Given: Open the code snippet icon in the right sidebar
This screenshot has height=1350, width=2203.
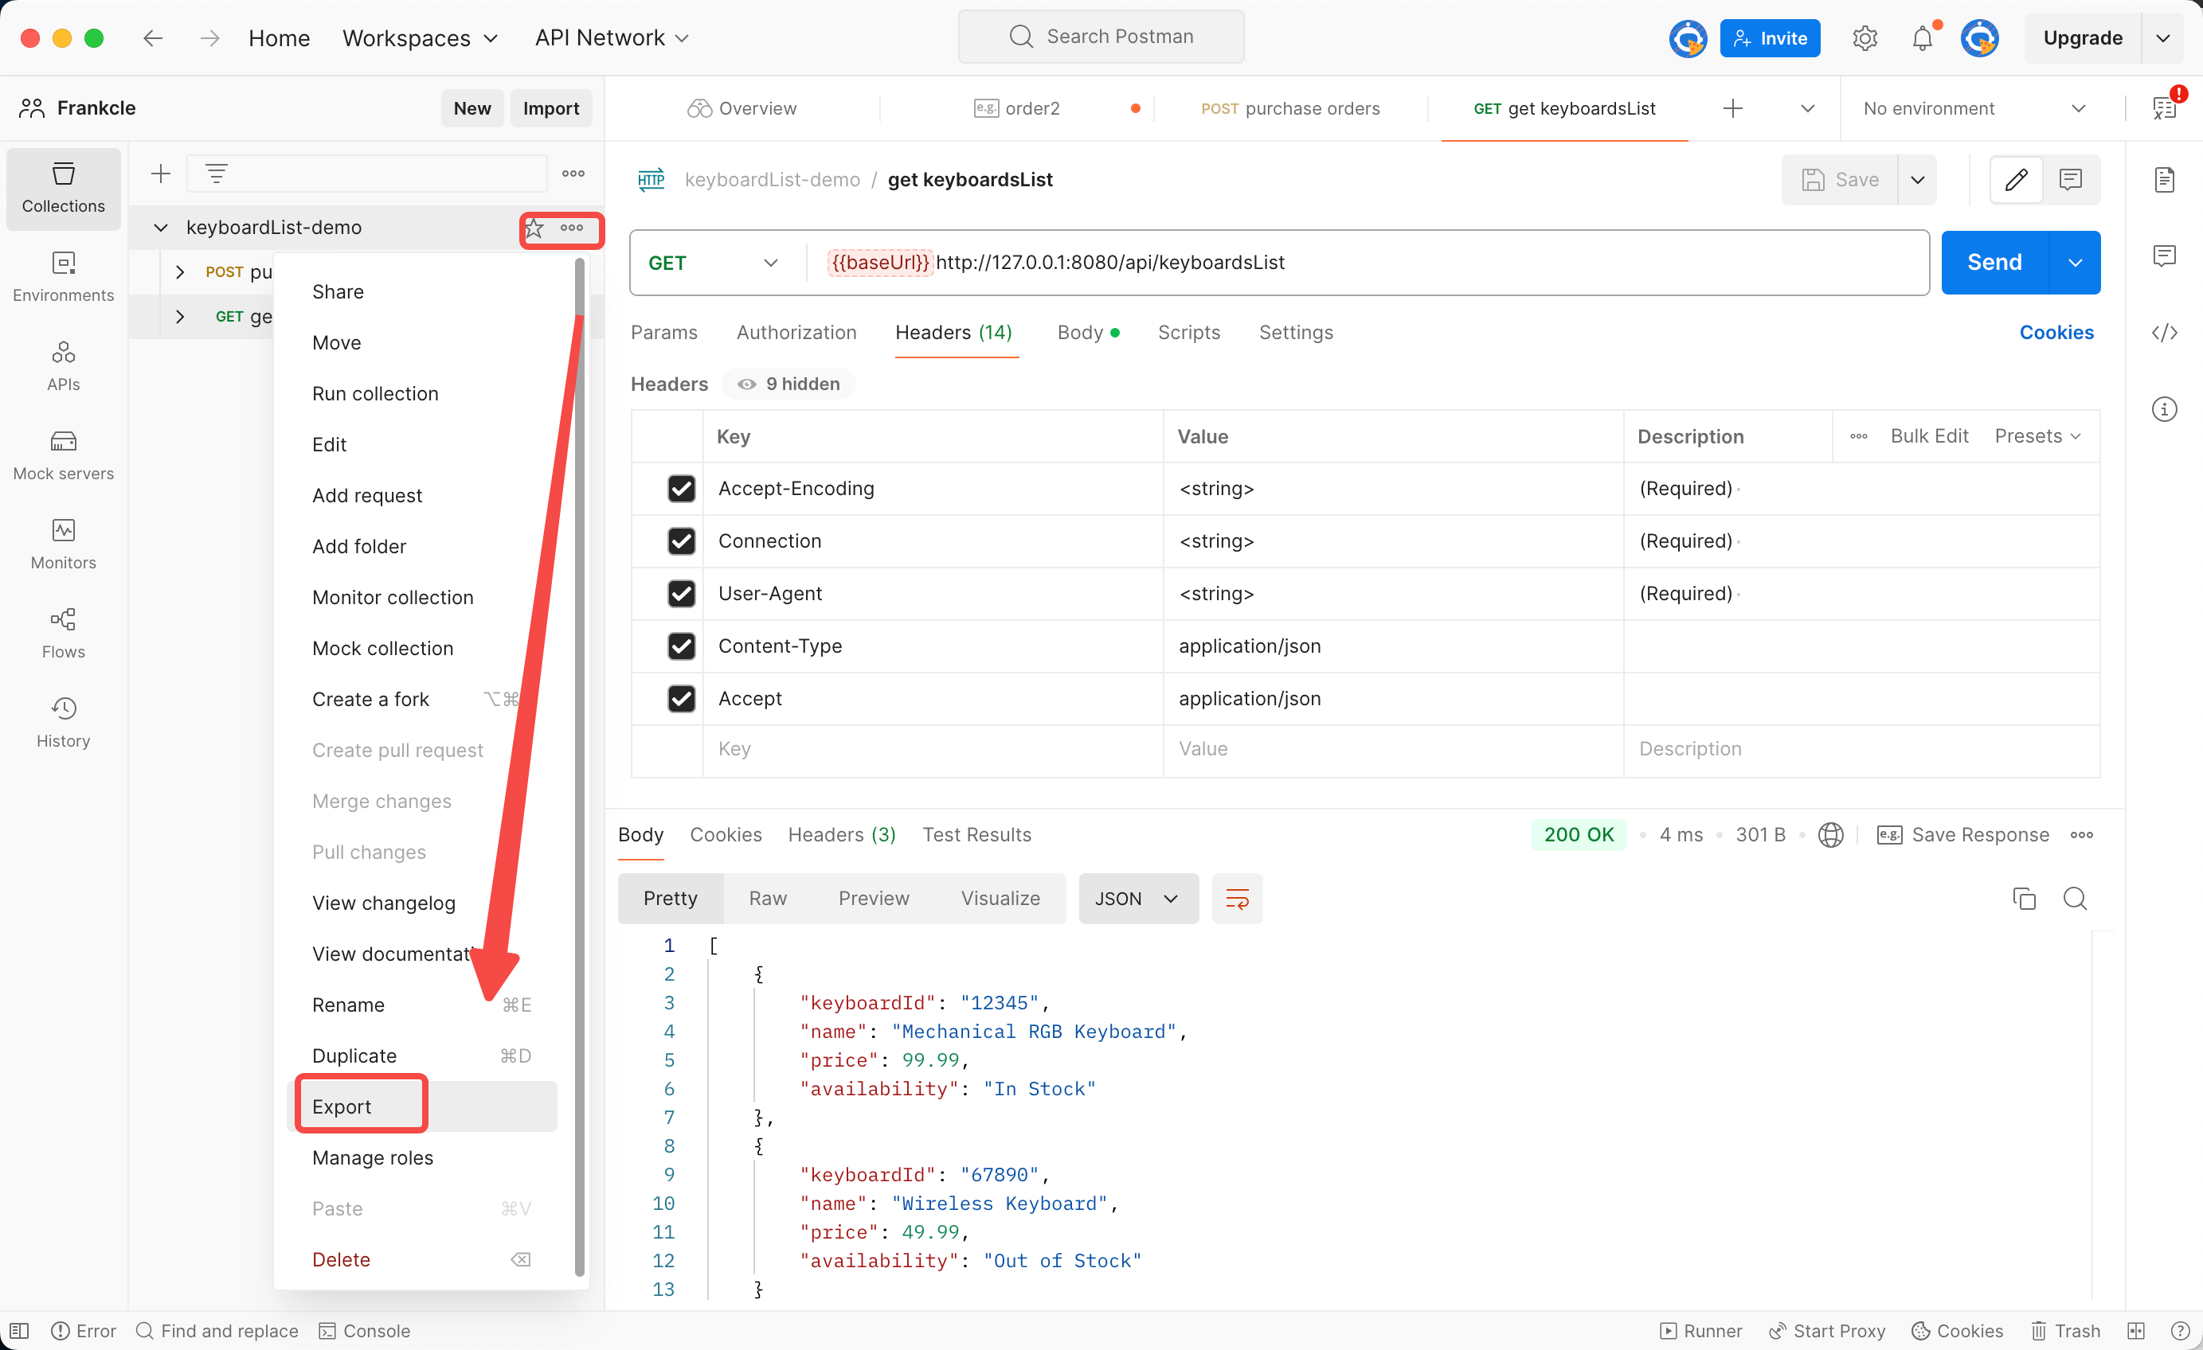Looking at the screenshot, I should pyautogui.click(x=2165, y=334).
